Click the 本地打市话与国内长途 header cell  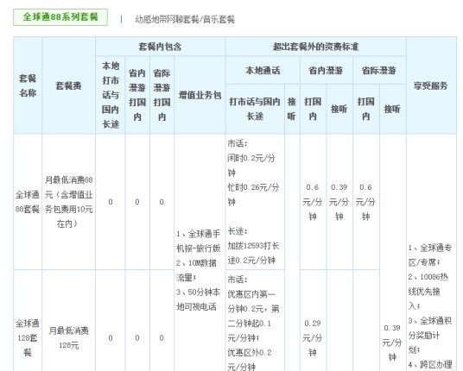(111, 95)
